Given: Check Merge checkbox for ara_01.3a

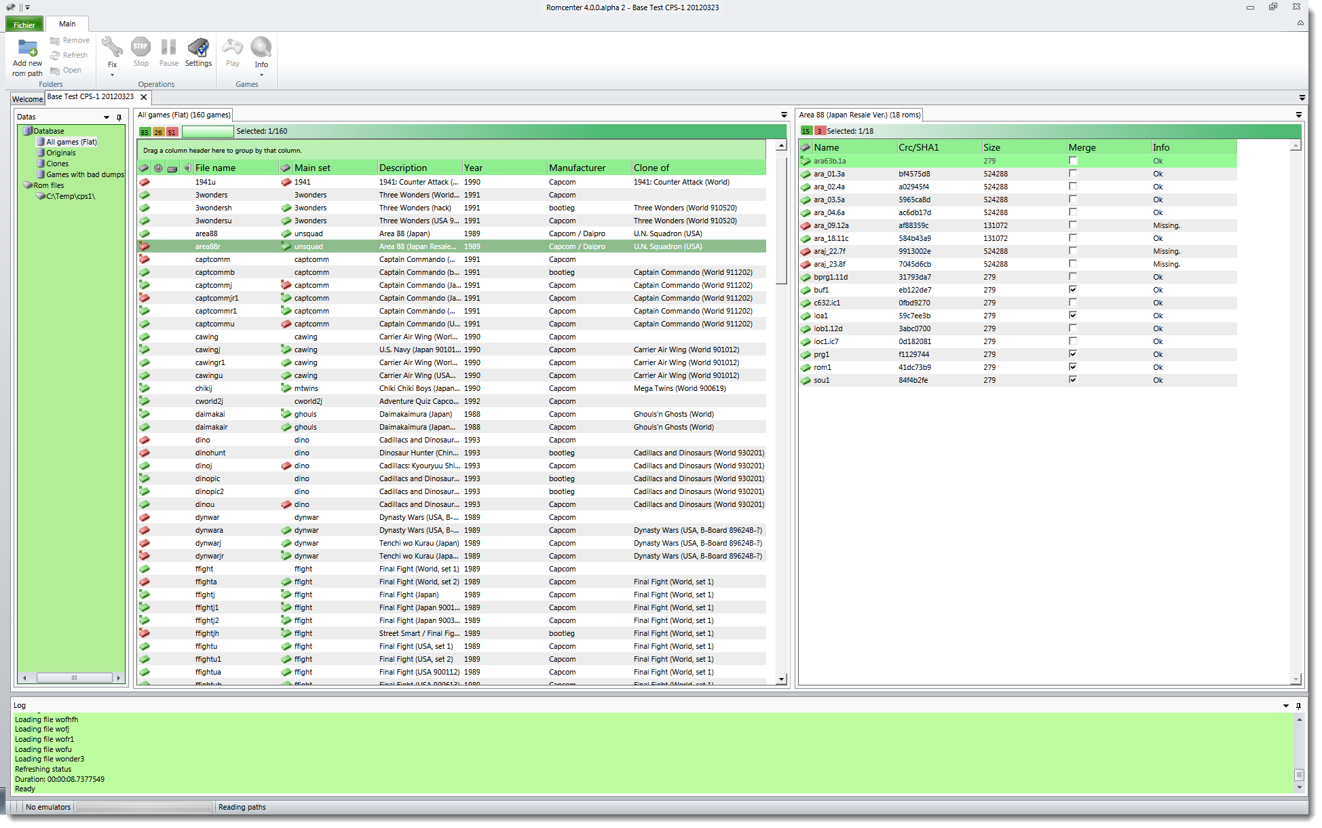Looking at the screenshot, I should [1073, 174].
